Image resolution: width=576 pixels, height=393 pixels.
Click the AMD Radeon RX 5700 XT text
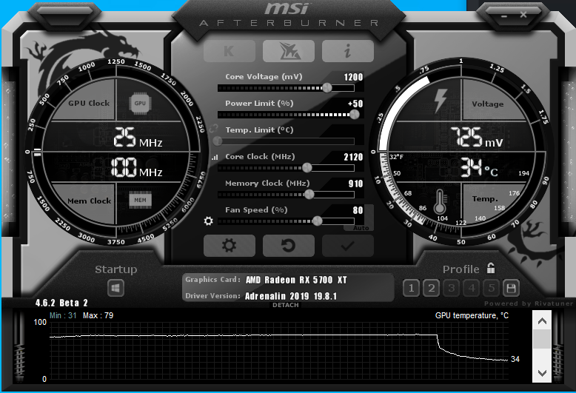(296, 280)
